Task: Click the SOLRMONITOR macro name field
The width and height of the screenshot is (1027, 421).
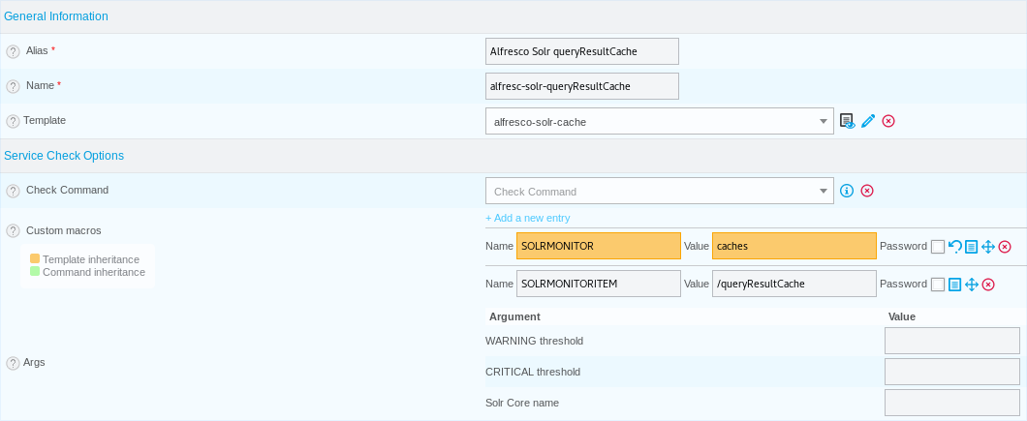Action: point(599,246)
